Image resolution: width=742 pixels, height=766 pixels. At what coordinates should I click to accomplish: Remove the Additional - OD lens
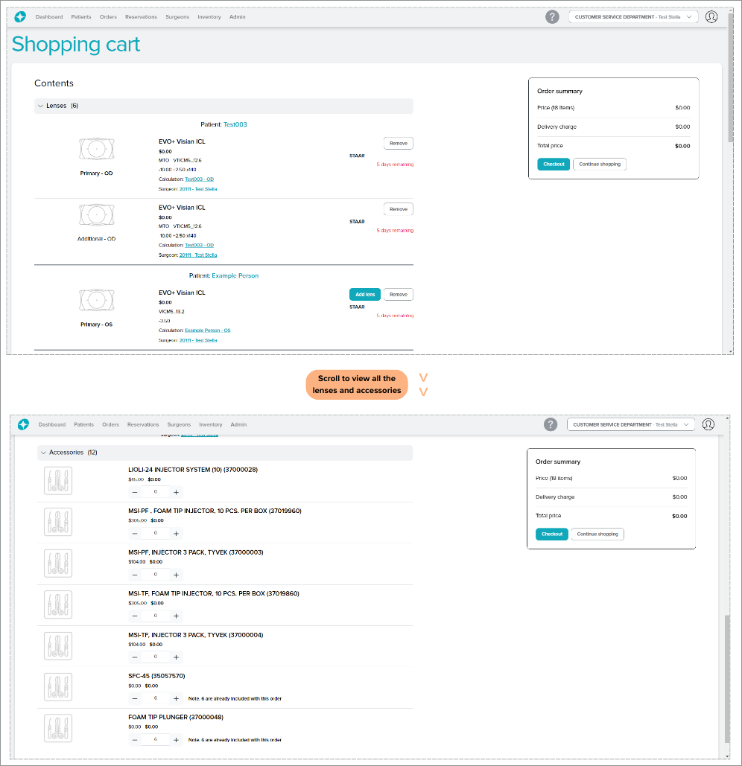click(398, 209)
